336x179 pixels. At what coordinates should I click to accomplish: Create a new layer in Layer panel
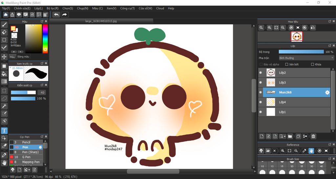click(x=262, y=136)
